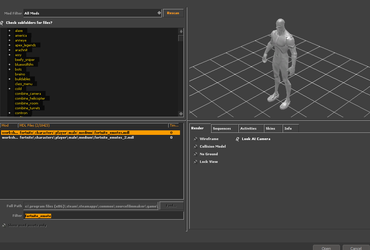The height and width of the screenshot is (250, 370).
Task: Switch to the Sequences tab
Action: click(222, 129)
